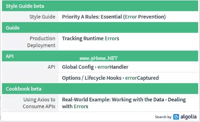The image size is (200, 122).
Task: Click highlighted 'error' in errorCaptured
Action: pos(131,78)
